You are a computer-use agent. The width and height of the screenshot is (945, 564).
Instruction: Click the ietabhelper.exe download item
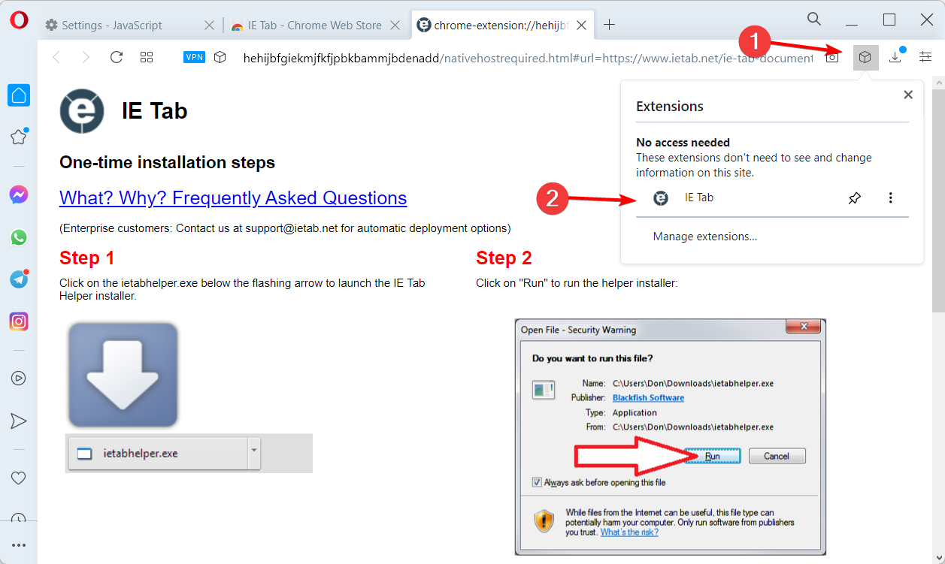pos(157,454)
